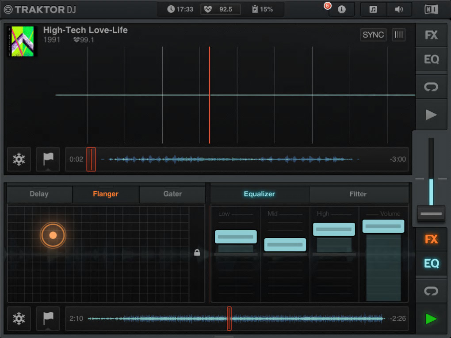Viewport: 451px width, 338px height.
Task: Select the Flanger effect tab
Action: click(x=106, y=194)
